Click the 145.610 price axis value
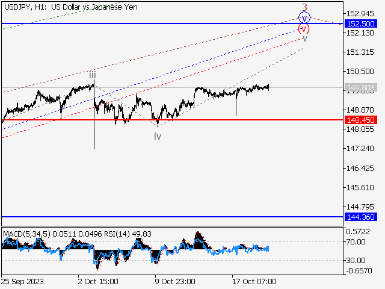This screenshot has width=385, height=289. coord(360,187)
